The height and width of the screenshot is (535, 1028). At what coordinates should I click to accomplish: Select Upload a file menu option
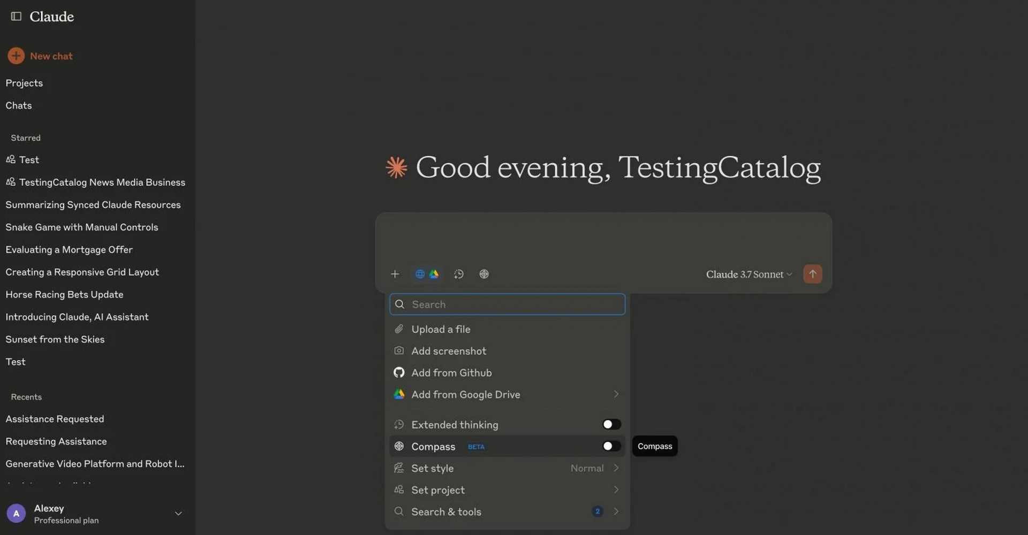(507, 329)
